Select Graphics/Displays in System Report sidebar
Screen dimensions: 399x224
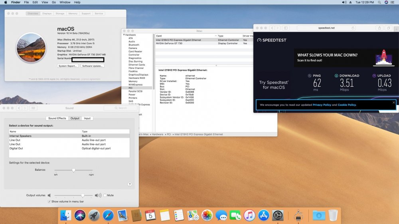[138, 74]
